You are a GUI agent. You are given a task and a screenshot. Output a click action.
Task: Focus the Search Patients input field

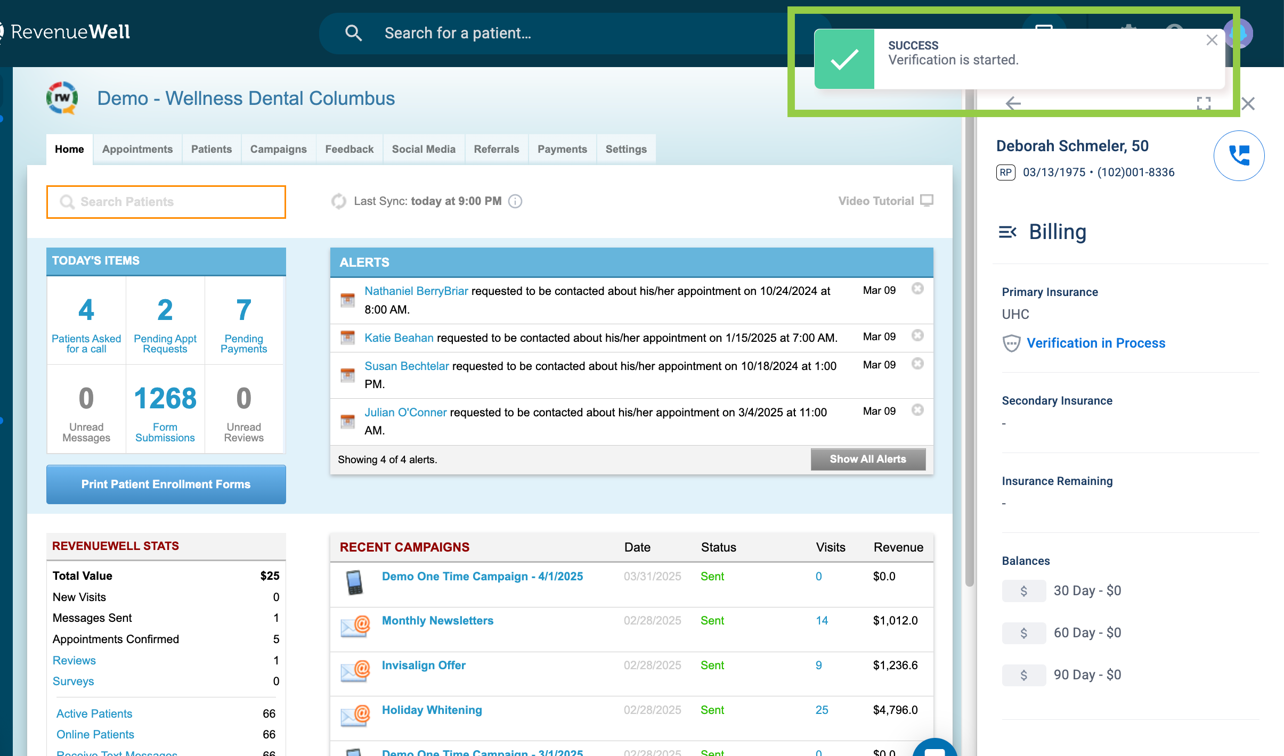point(166,202)
